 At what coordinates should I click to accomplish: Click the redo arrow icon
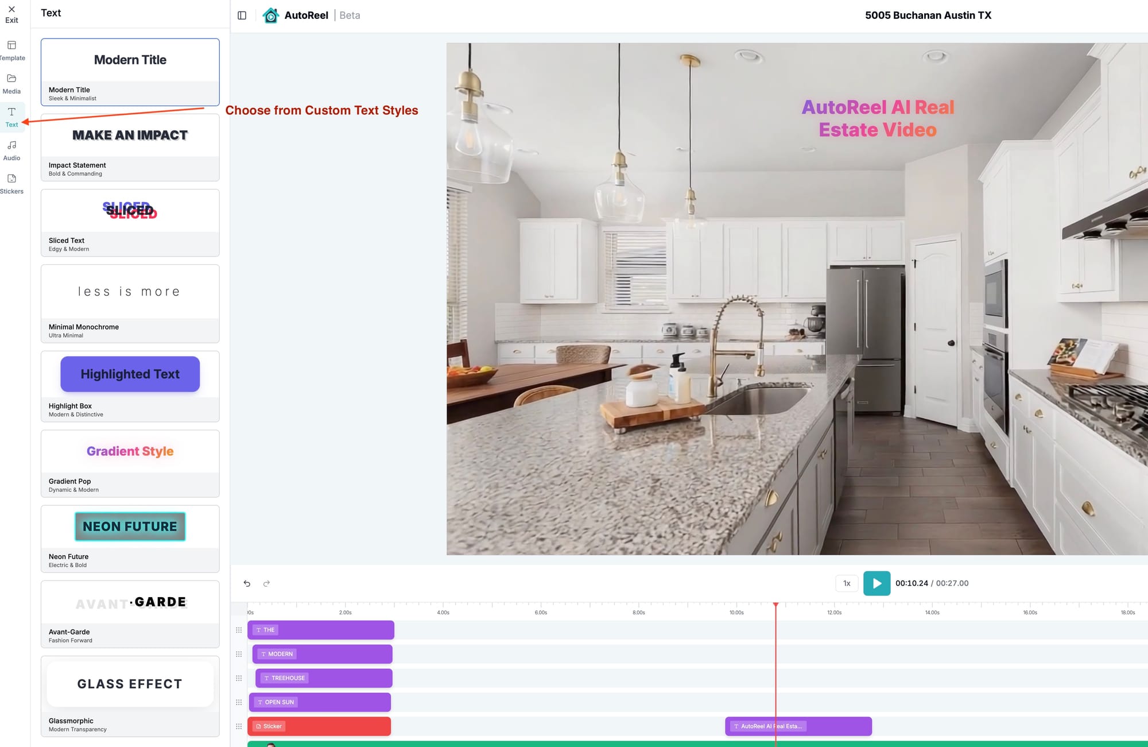(x=266, y=583)
